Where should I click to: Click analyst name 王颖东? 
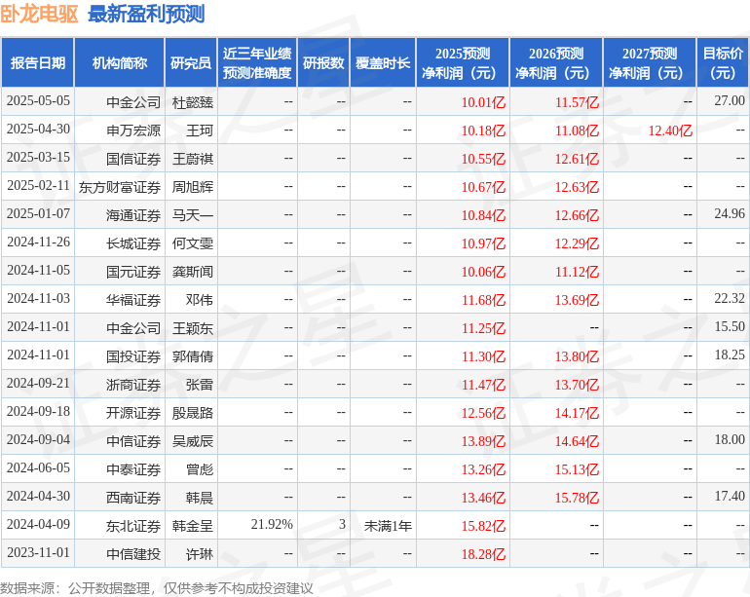tap(193, 328)
